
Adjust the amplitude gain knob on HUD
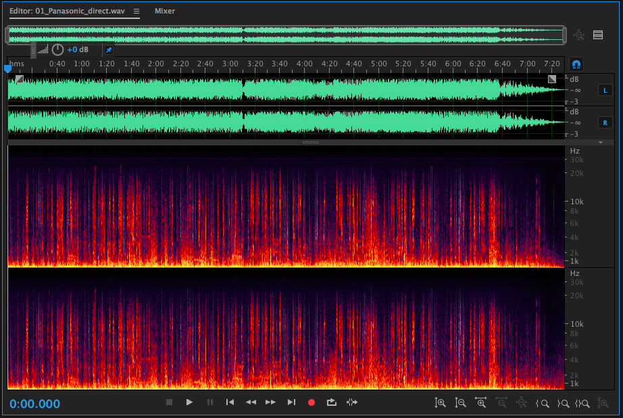pyautogui.click(x=57, y=50)
